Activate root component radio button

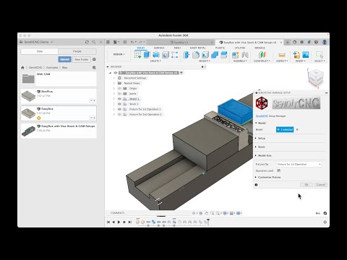point(181,73)
